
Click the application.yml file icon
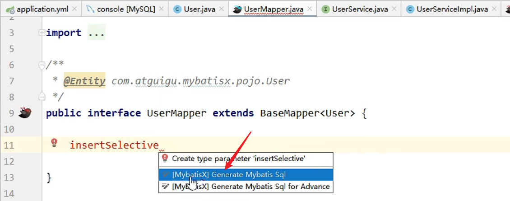[x=10, y=9]
